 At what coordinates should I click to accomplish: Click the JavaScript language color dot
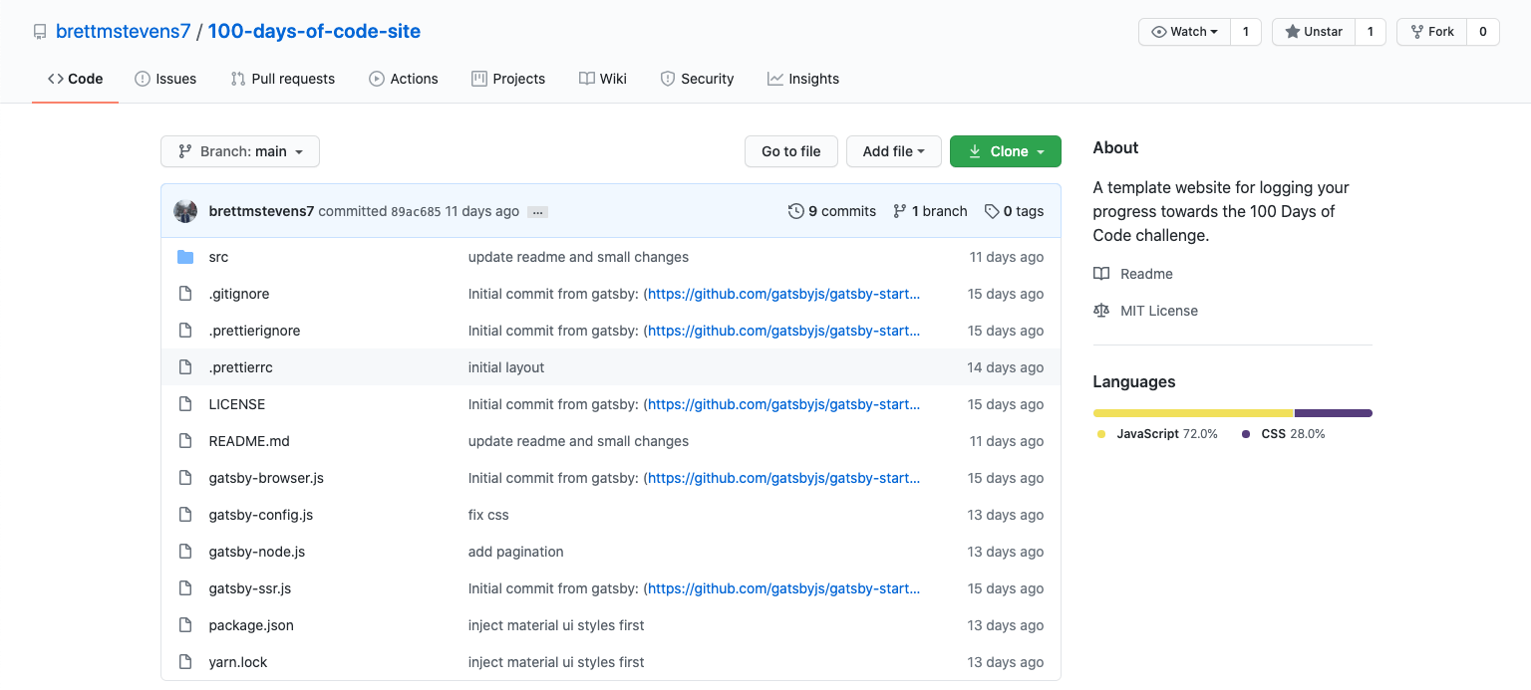coord(1099,433)
